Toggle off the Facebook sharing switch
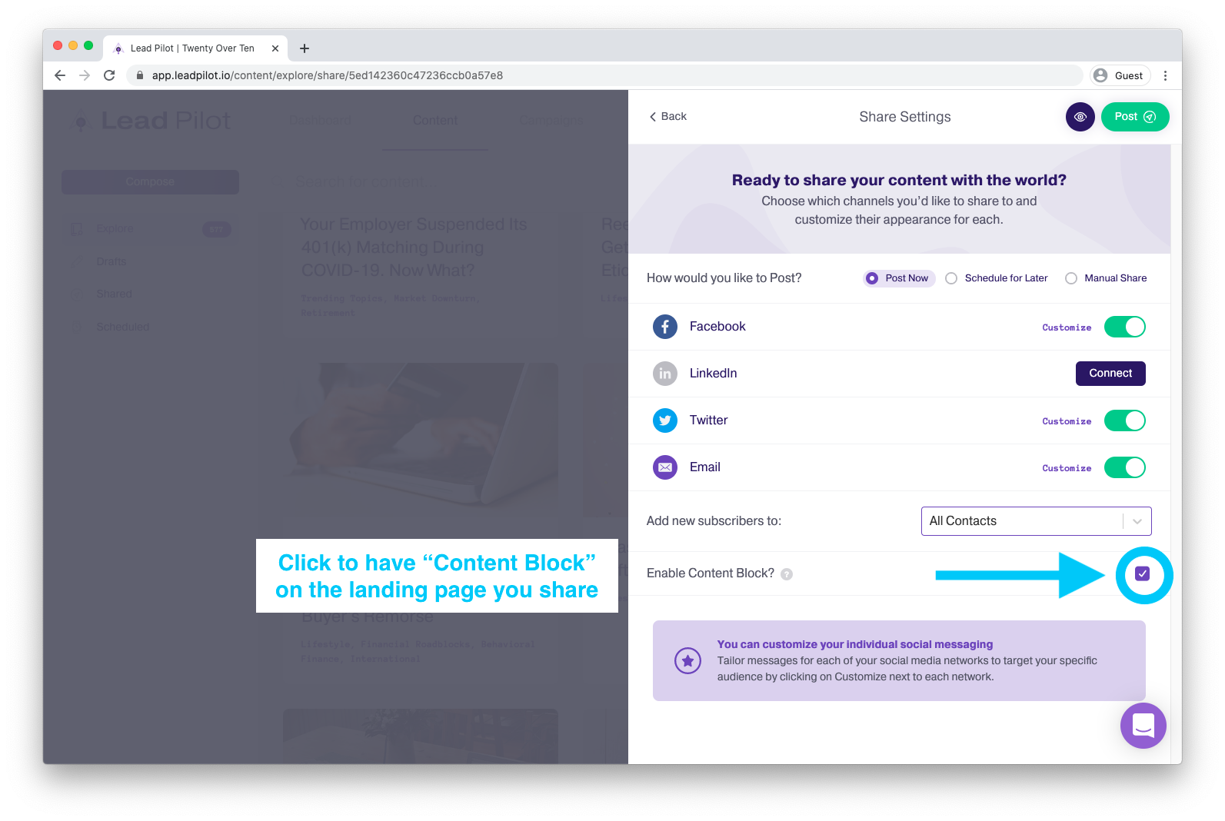This screenshot has width=1225, height=821. tap(1125, 327)
